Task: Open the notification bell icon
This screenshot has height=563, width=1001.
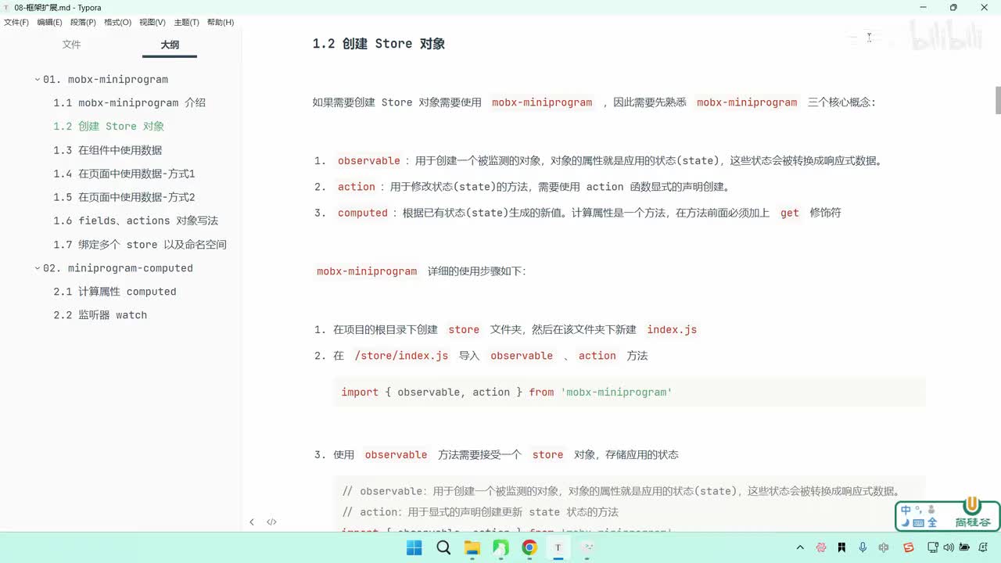Action: click(984, 547)
